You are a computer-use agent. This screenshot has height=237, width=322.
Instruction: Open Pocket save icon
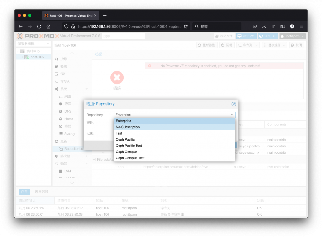tap(255, 26)
